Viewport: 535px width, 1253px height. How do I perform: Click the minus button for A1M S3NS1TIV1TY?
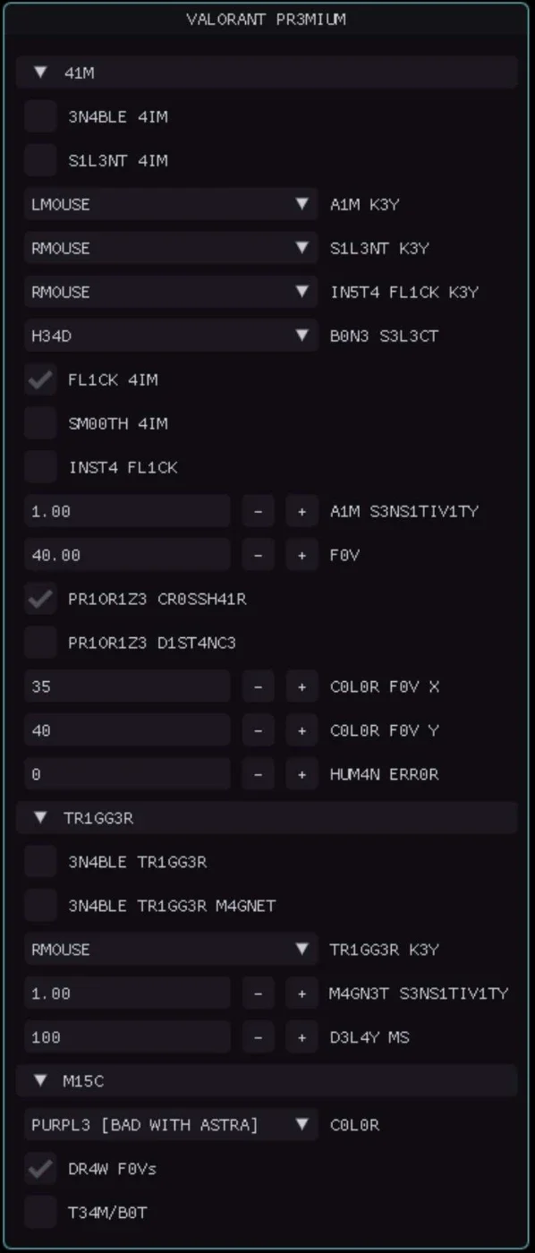click(x=258, y=511)
